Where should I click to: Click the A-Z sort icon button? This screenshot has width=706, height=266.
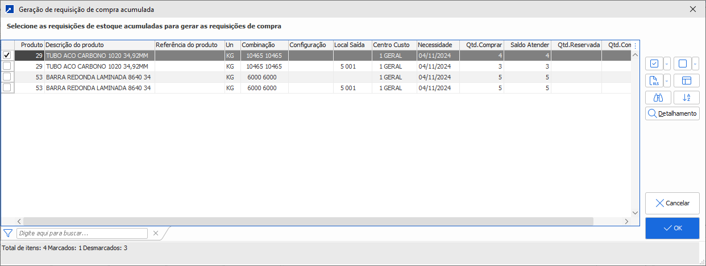click(686, 98)
